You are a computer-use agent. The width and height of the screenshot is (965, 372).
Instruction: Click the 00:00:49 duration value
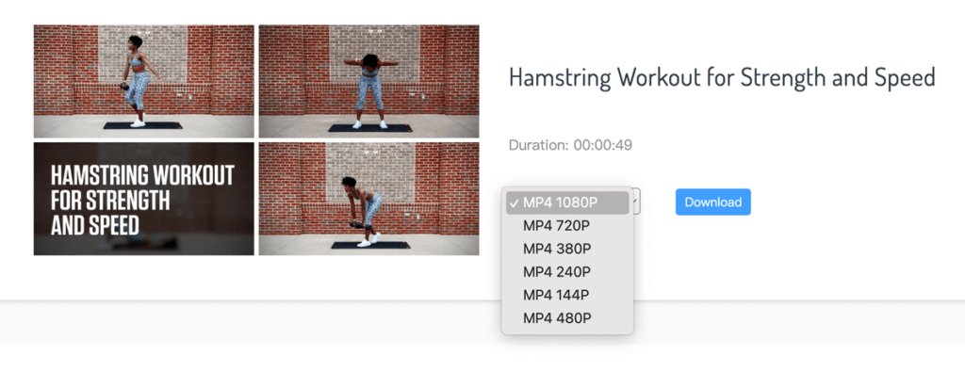click(602, 146)
